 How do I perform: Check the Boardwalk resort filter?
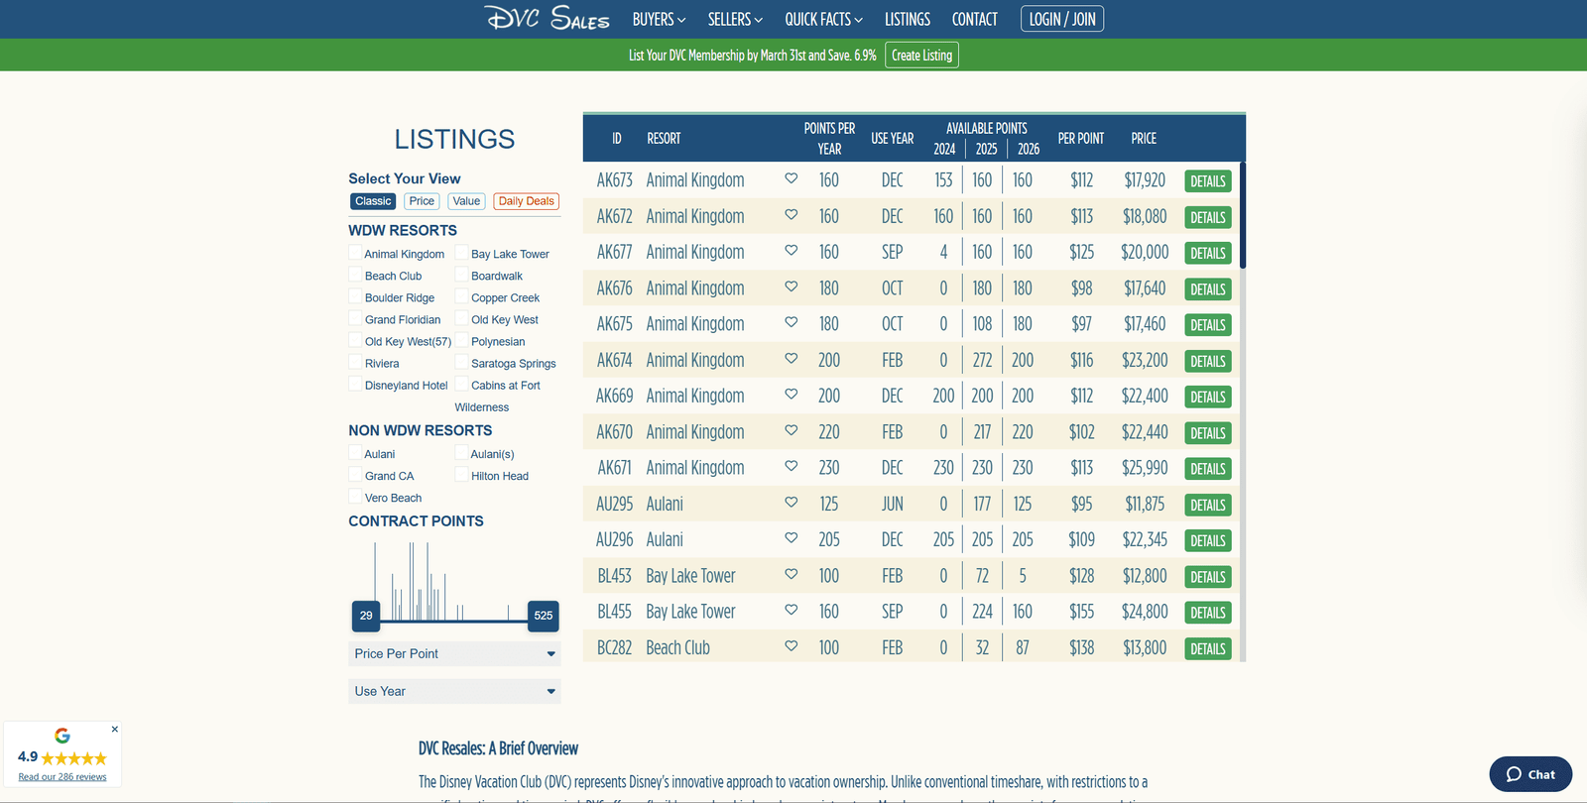[461, 275]
